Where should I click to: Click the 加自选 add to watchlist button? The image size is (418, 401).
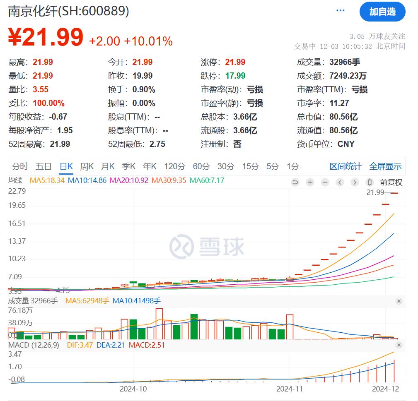(x=382, y=12)
